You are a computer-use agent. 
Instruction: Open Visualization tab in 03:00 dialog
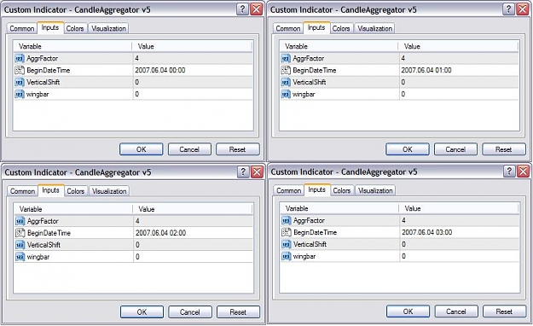375,190
